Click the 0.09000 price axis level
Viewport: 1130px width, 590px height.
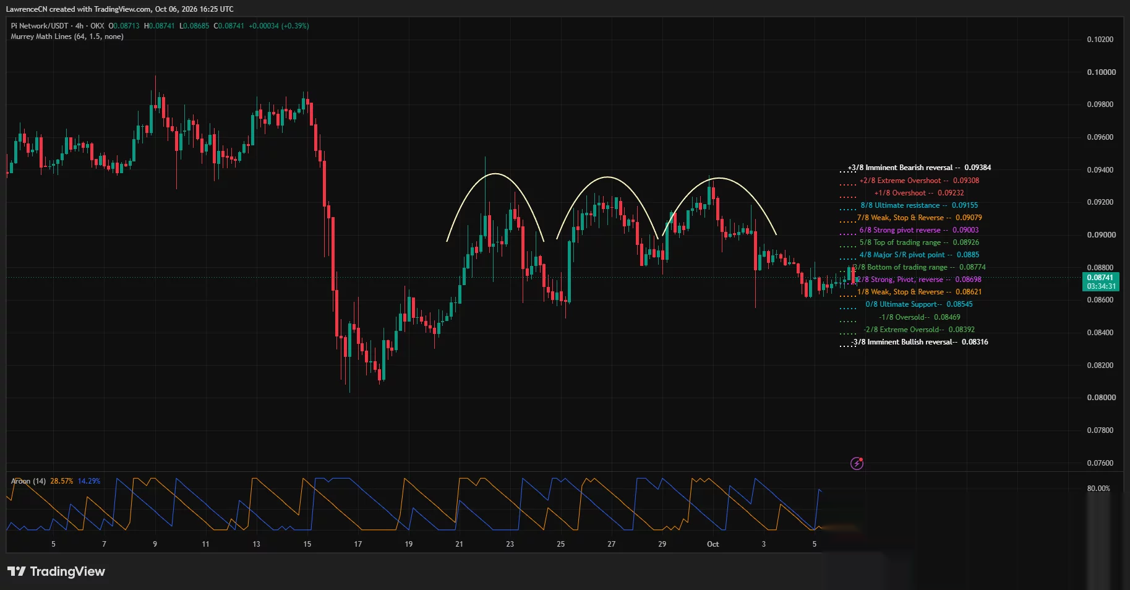1101,235
